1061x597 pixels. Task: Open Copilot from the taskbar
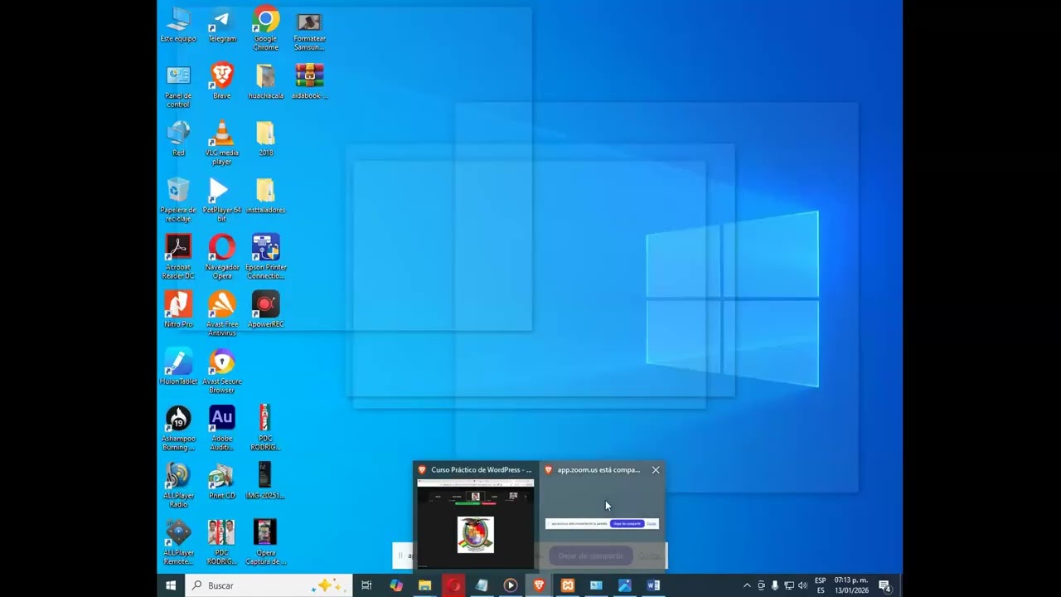pos(396,585)
